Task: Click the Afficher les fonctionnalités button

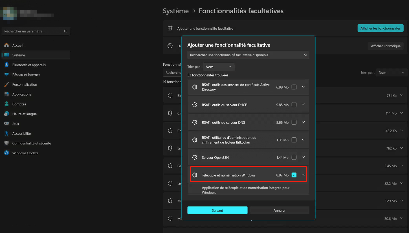Action: (381, 28)
